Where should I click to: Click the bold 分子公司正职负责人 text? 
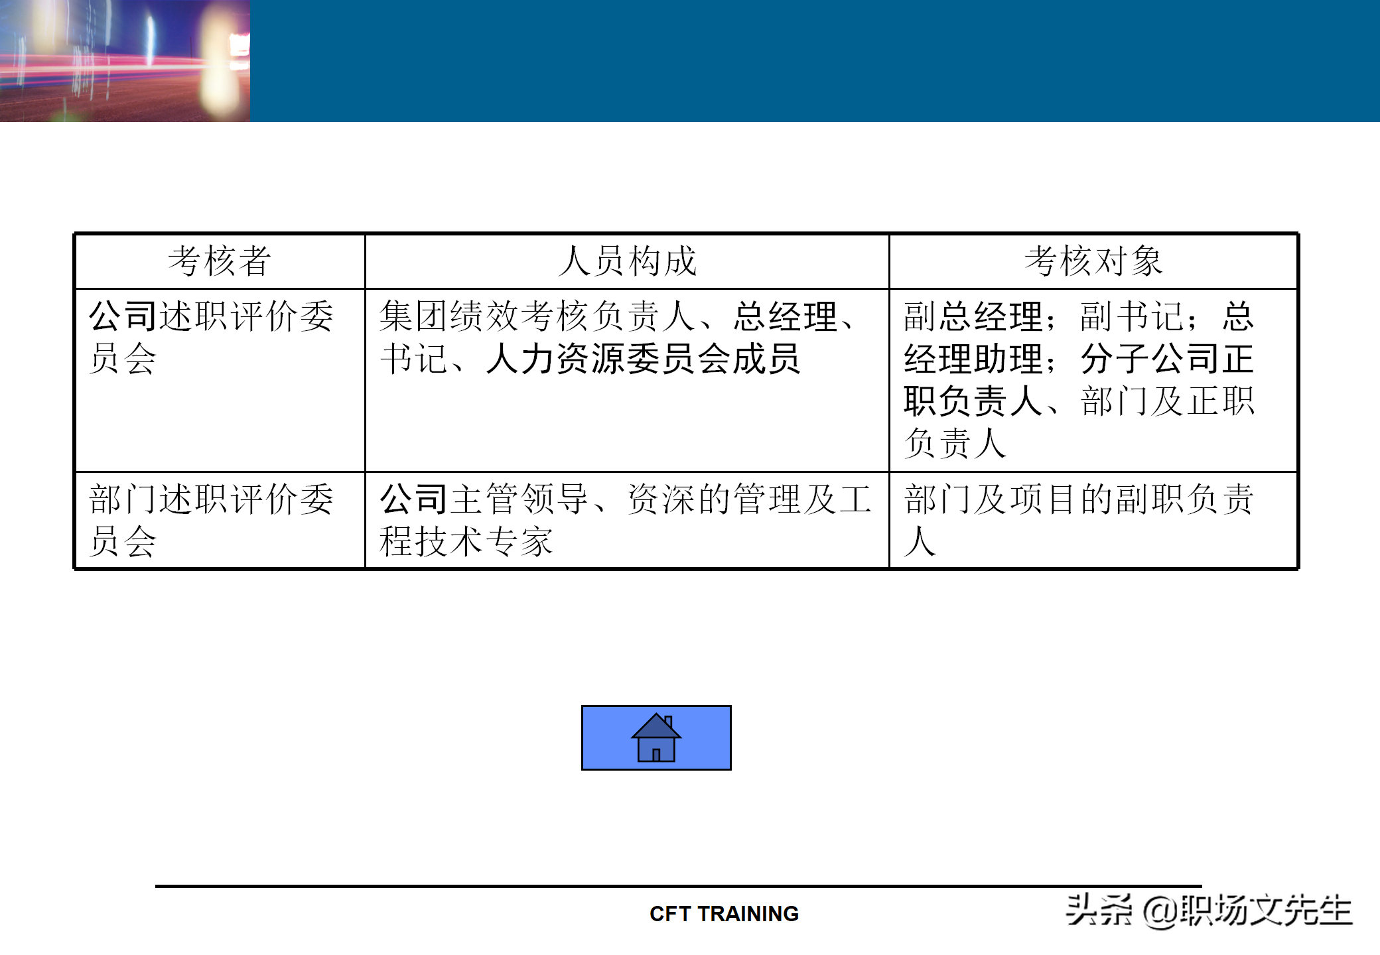(1166, 359)
